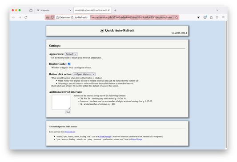Close the extension options tab
237x162 pixels.
pos(108,10)
